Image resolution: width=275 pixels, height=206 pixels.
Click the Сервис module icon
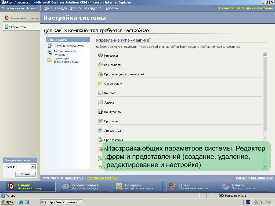(173, 187)
